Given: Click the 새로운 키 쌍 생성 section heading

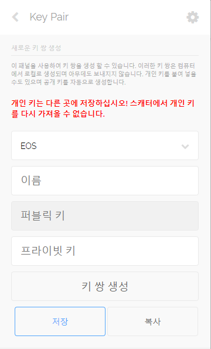Looking at the screenshot, I should pyautogui.click(x=36, y=48).
